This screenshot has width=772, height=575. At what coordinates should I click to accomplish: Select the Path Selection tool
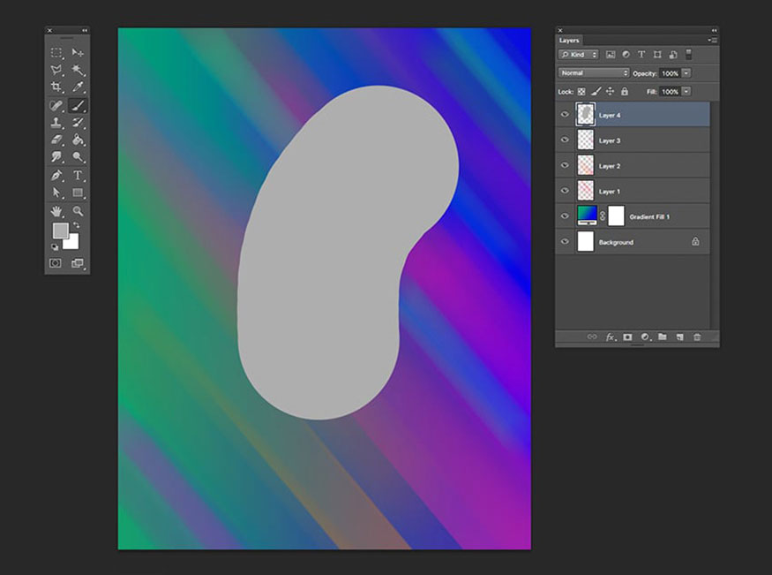click(x=56, y=193)
